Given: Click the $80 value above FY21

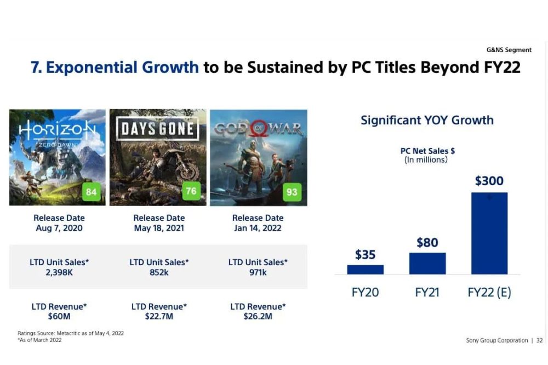Looking at the screenshot, I should [427, 242].
